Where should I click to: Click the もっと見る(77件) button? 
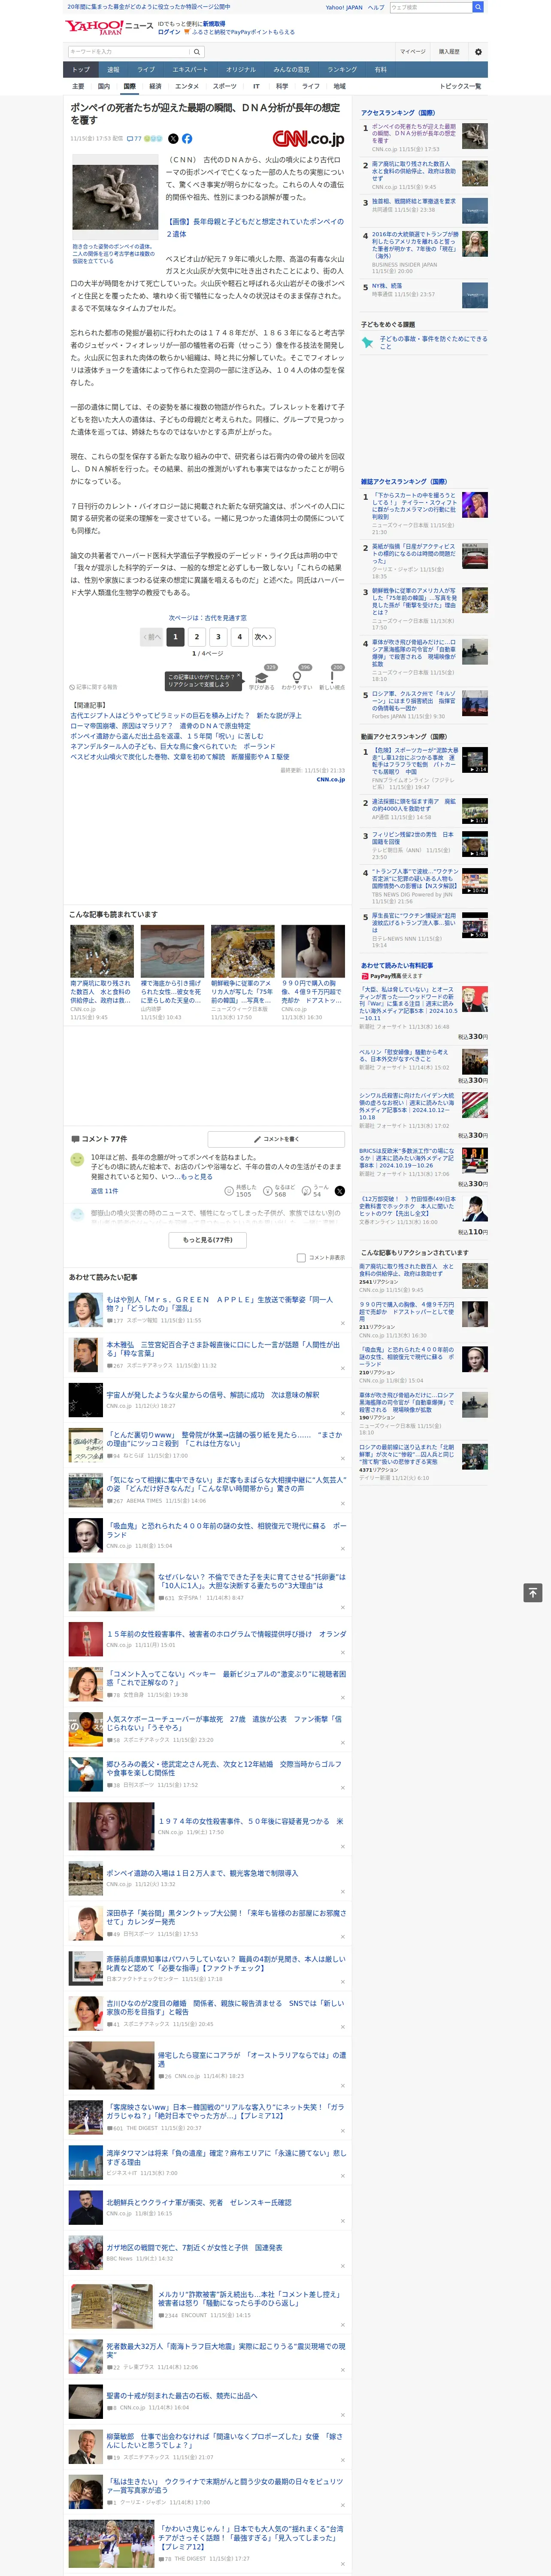208,1240
